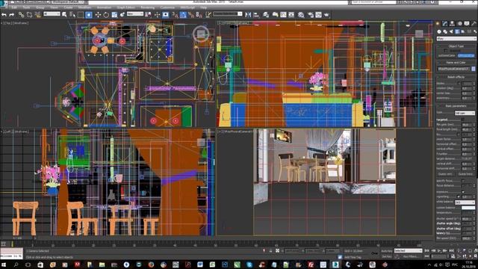Switch to the Motion command panel
This screenshot has height=269, width=478.
[459, 23]
